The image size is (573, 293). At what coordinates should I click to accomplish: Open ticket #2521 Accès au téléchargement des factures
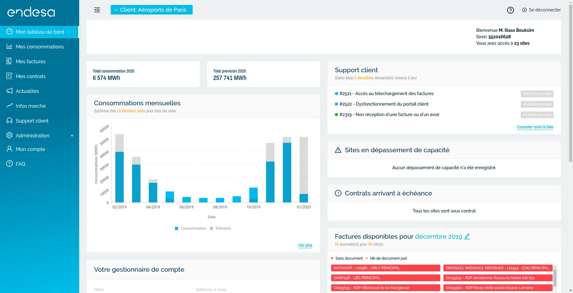387,94
